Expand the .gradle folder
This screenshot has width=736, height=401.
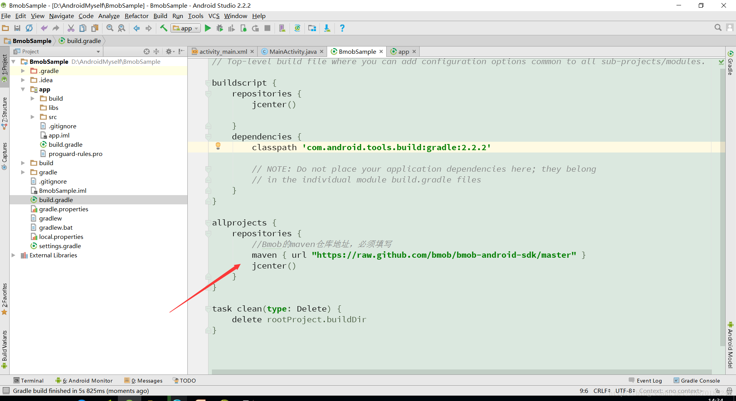(23, 71)
